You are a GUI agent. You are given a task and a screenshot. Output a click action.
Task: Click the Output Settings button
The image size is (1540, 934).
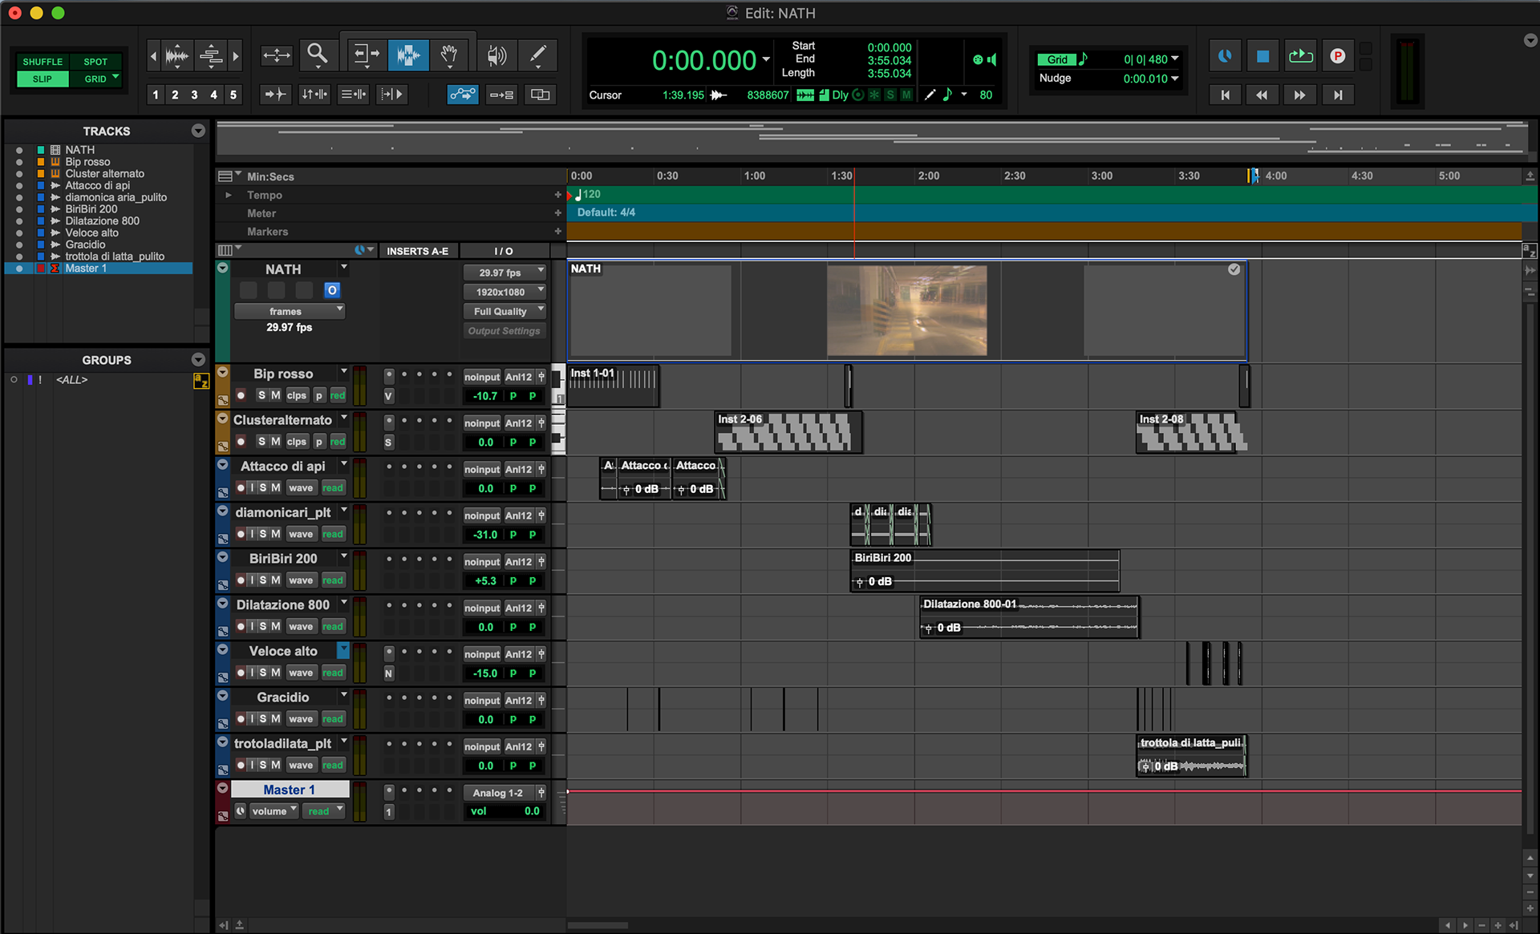coord(504,330)
